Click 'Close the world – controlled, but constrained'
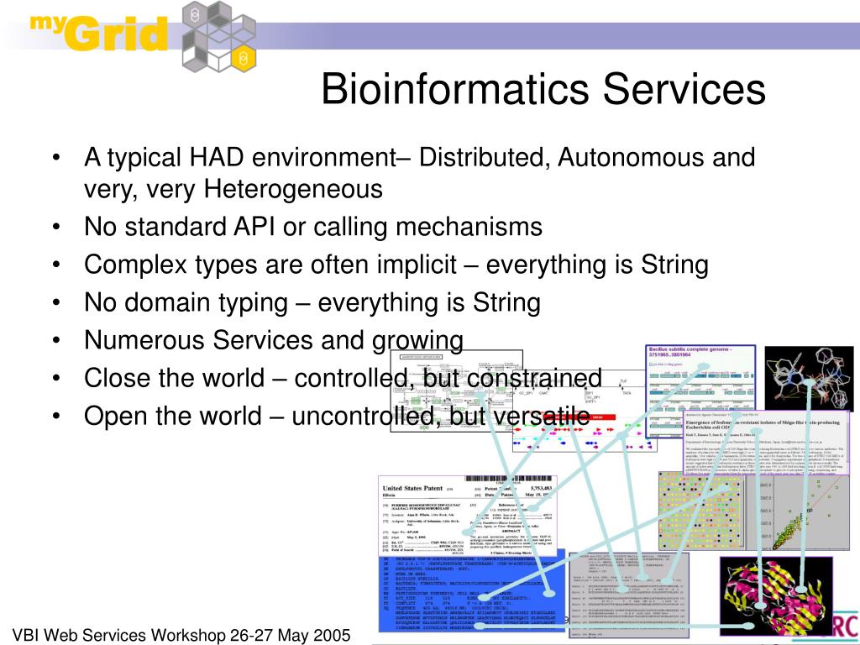This screenshot has height=645, width=860. [x=343, y=378]
